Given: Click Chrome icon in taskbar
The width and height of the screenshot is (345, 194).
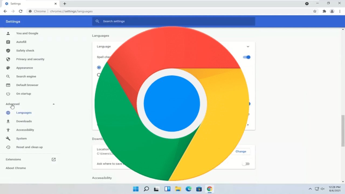Looking at the screenshot, I should point(209,189).
